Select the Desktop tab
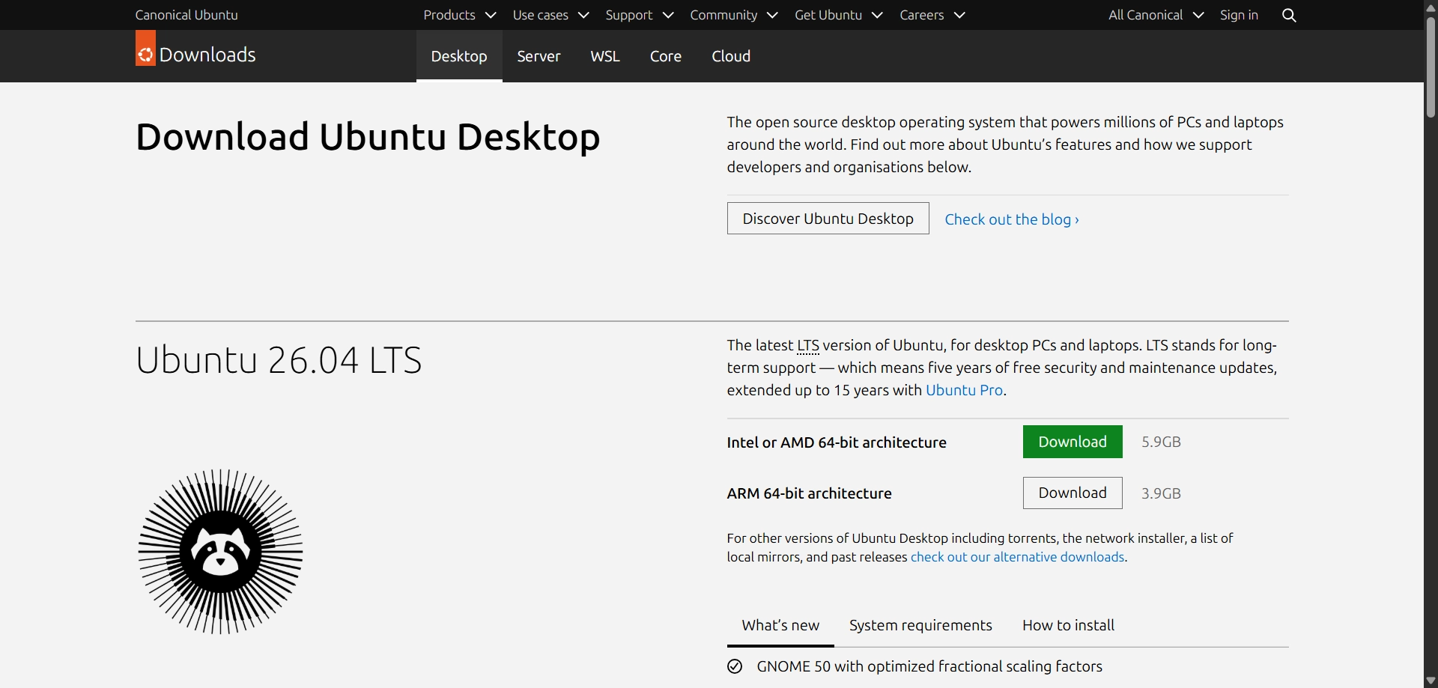Viewport: 1438px width, 688px height. point(459,56)
